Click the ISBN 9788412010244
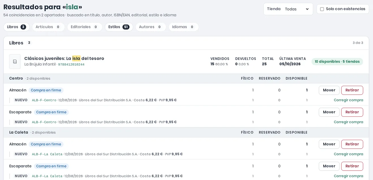373x180 pixels. [x=71, y=65]
